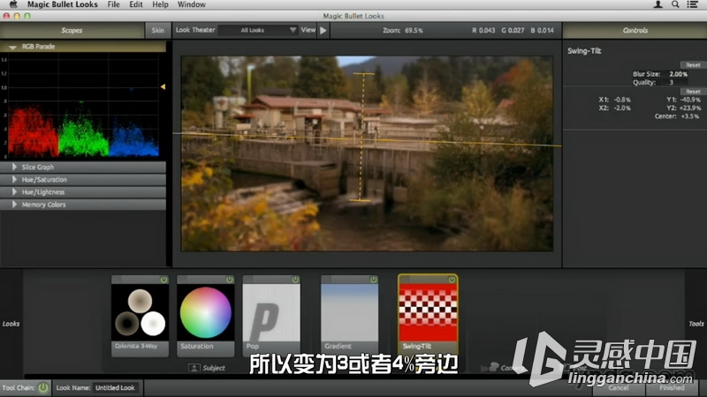Open the Tools drawer on the right edge

pos(696,324)
